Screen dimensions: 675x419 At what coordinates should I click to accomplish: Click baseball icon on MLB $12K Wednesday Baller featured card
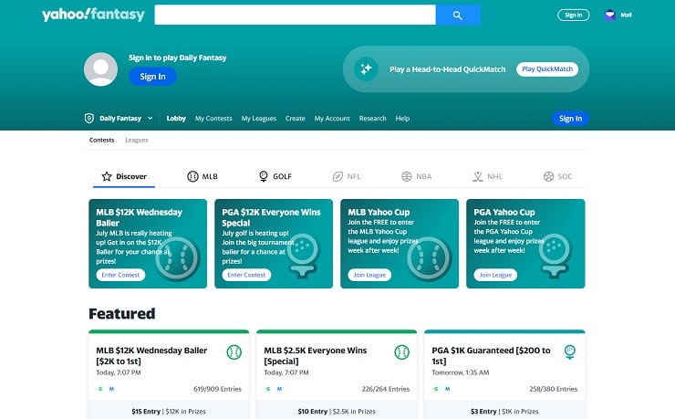234,352
